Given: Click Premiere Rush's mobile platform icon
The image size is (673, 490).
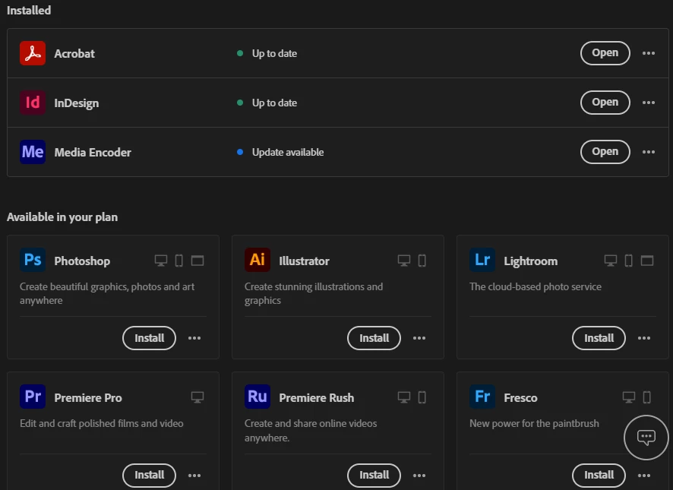Looking at the screenshot, I should tap(422, 397).
